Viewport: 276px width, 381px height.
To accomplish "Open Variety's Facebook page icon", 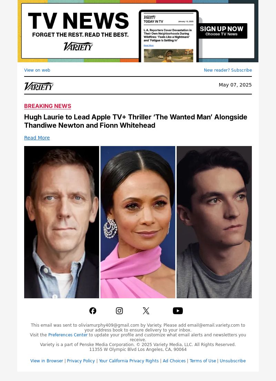I will (93, 311).
